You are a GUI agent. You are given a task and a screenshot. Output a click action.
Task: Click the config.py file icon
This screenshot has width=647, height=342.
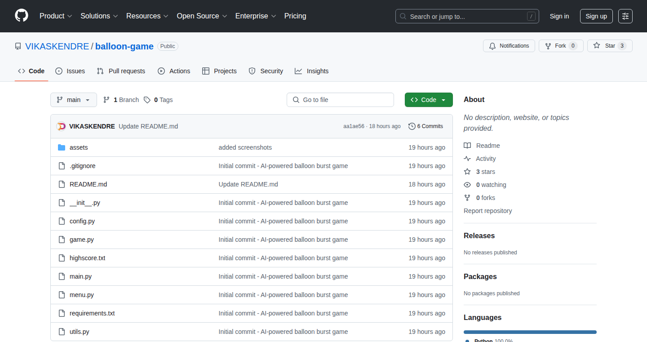click(62, 221)
